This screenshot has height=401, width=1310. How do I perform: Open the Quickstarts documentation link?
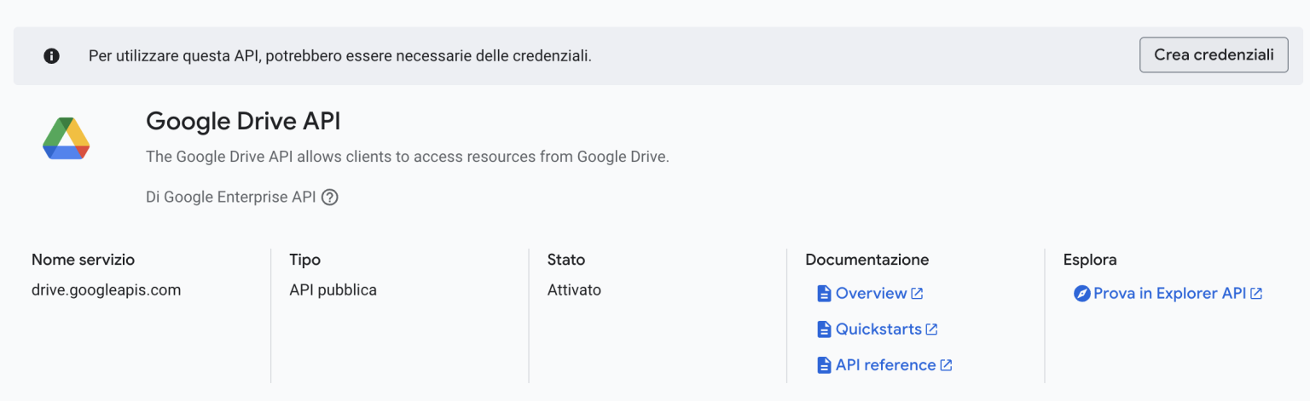coord(878,329)
